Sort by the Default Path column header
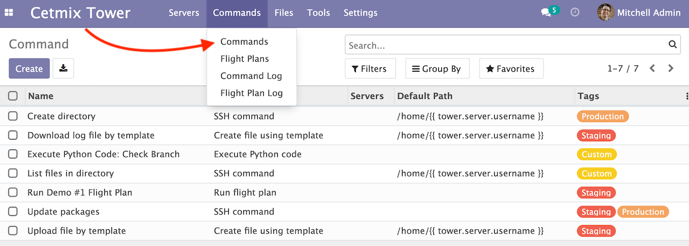The height and width of the screenshot is (246, 689). [x=425, y=96]
